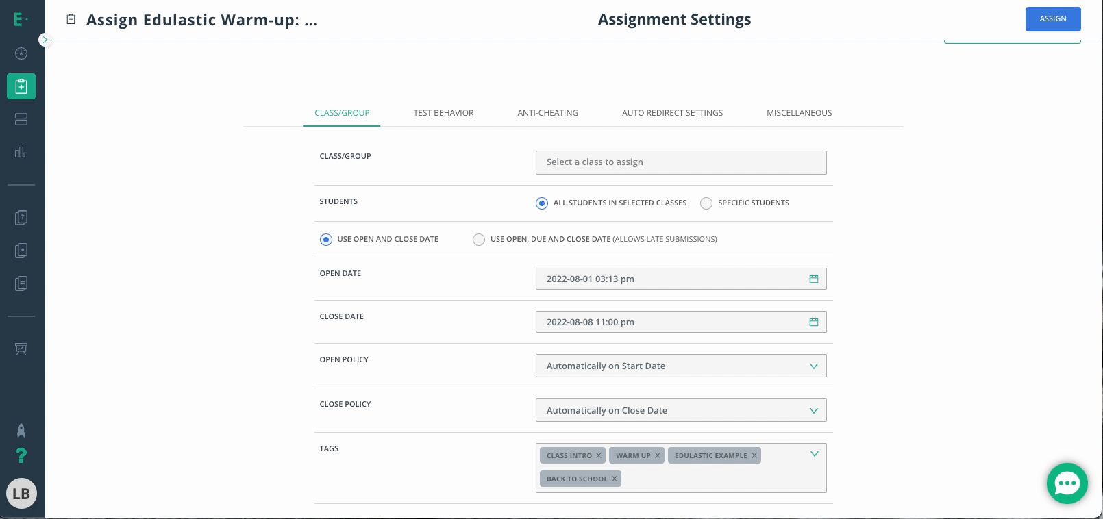Click the CLOSE DATE field label

click(341, 316)
